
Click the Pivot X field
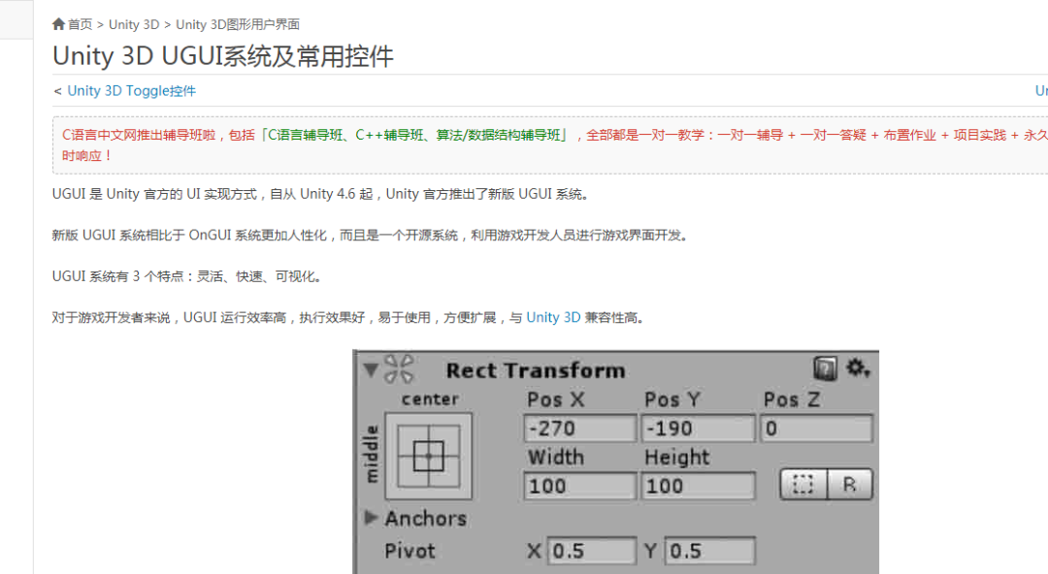592,551
